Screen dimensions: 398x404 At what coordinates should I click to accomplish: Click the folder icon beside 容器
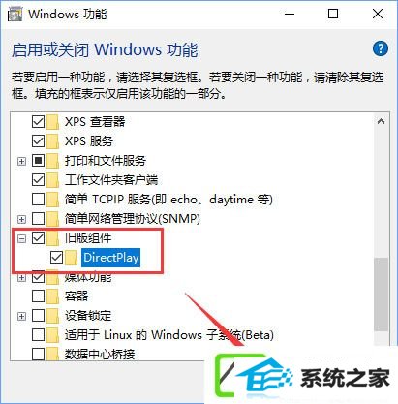pos(52,296)
